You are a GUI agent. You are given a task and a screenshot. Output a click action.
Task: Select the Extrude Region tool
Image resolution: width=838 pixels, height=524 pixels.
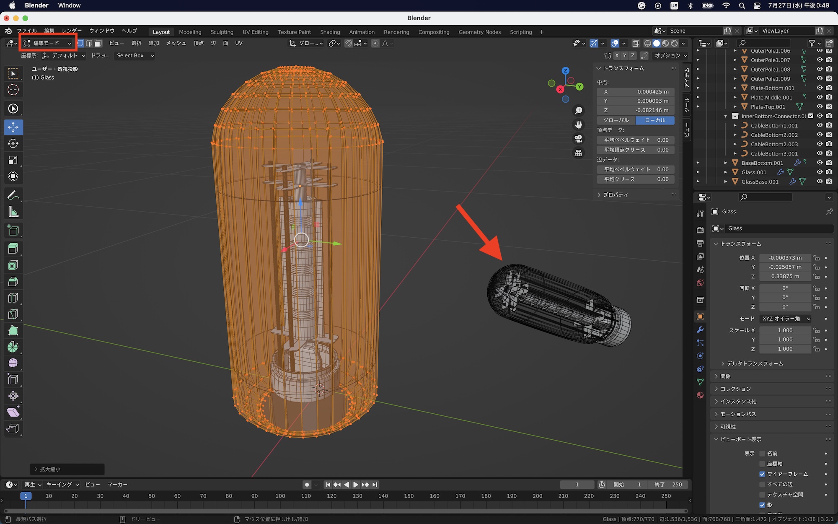tap(13, 249)
